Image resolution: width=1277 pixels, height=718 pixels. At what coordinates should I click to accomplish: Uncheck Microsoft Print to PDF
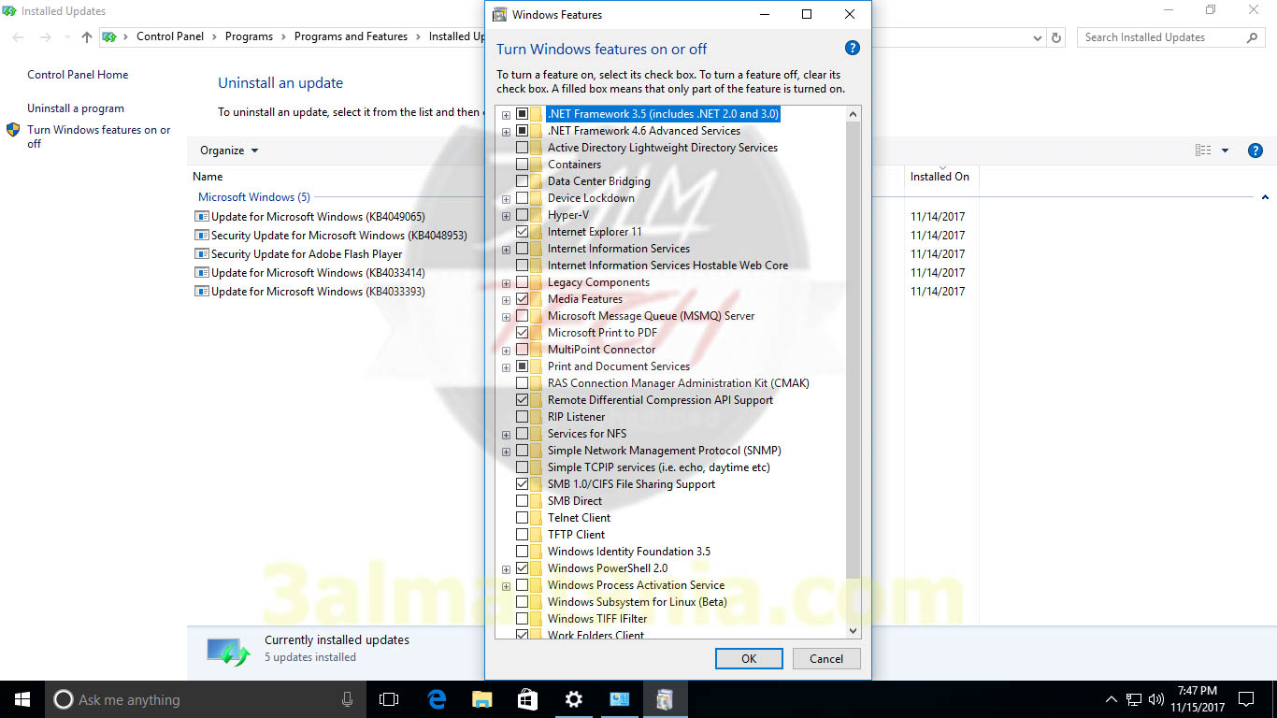click(x=522, y=333)
